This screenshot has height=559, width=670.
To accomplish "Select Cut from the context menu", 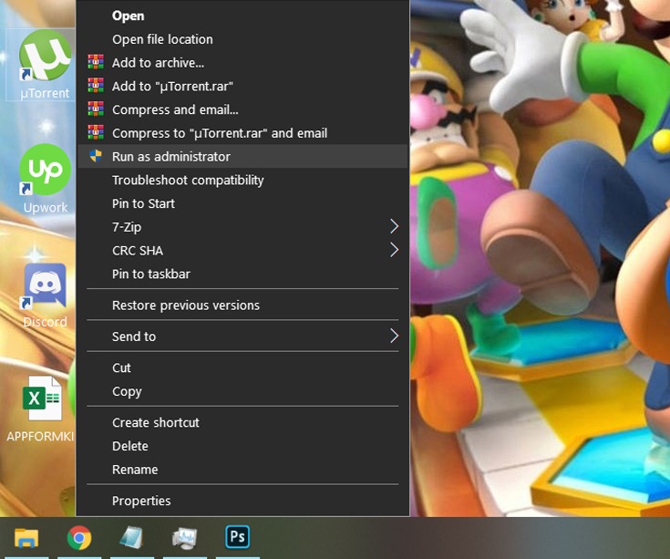I will [242, 367].
